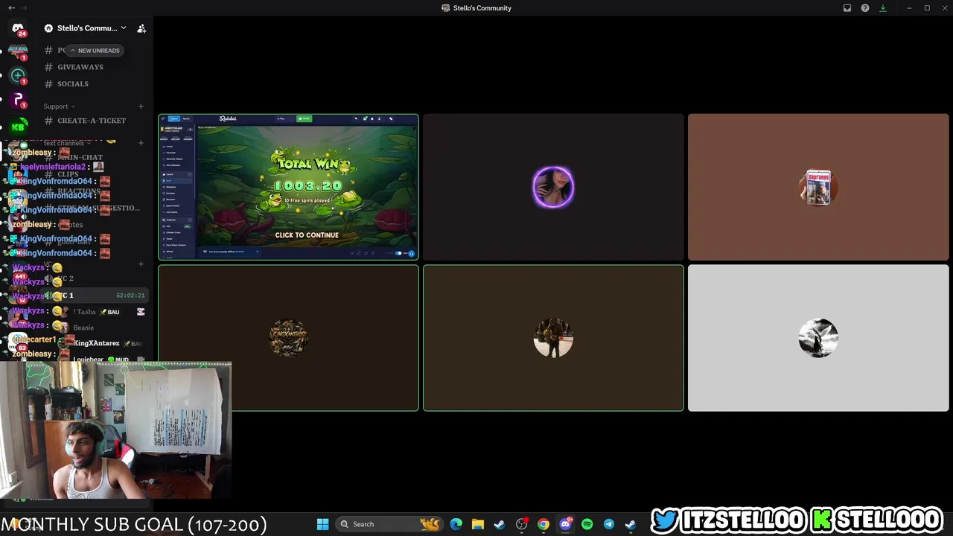
Task: Open the OBS icon on the taskbar
Action: point(521,524)
